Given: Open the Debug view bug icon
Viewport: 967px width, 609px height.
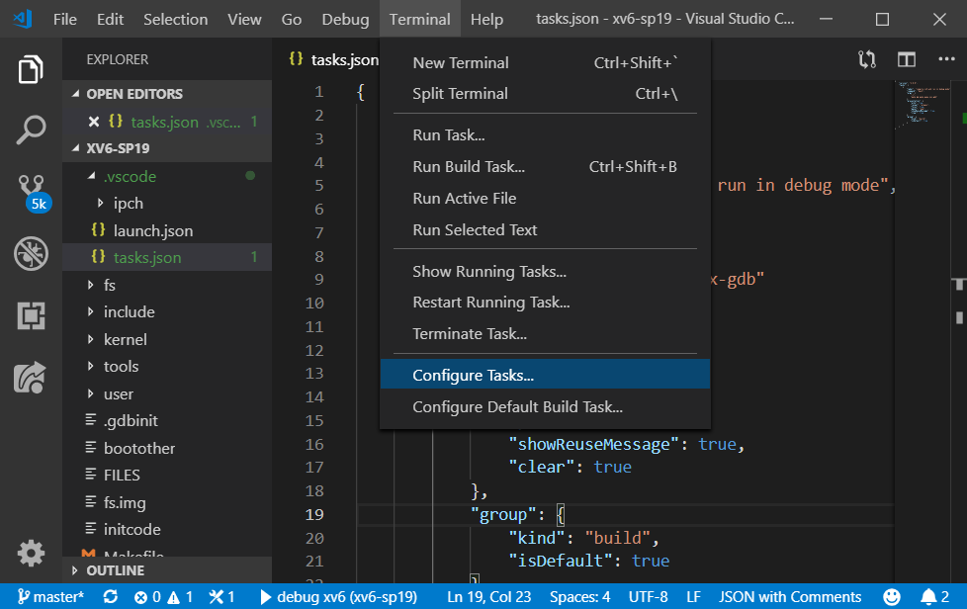Looking at the screenshot, I should 31,253.
